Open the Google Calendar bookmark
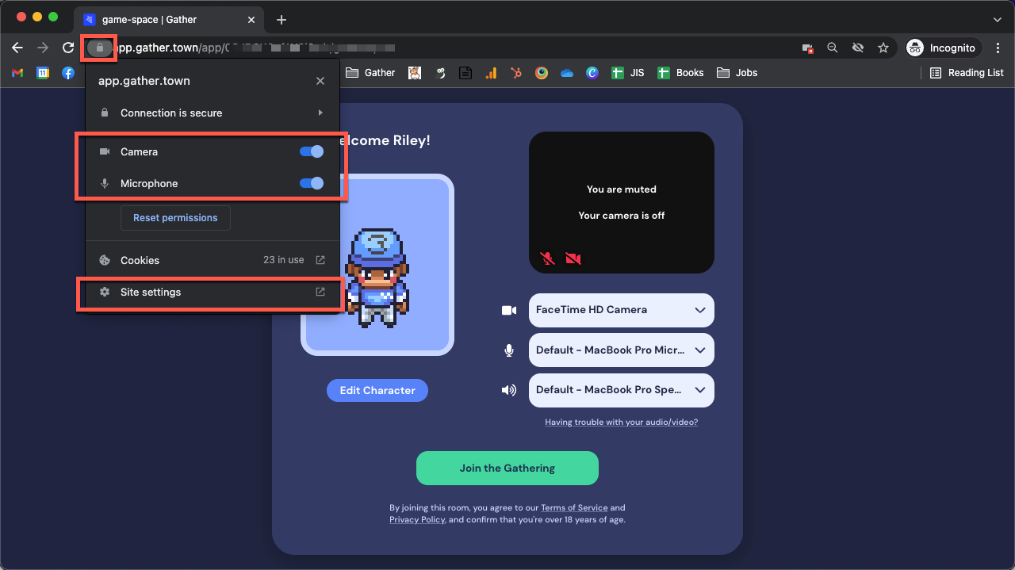The image size is (1015, 570). tap(43, 73)
